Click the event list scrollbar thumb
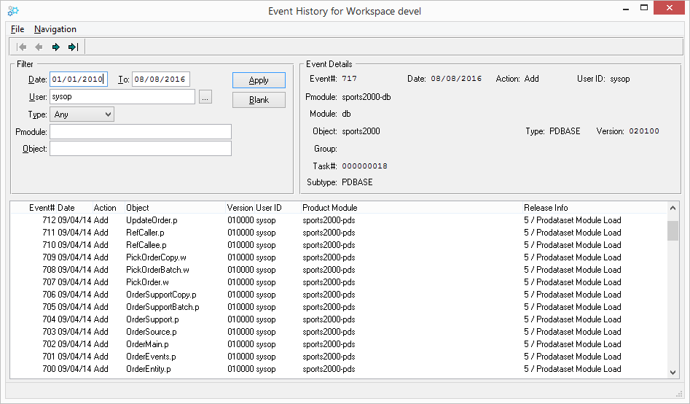 [673, 231]
